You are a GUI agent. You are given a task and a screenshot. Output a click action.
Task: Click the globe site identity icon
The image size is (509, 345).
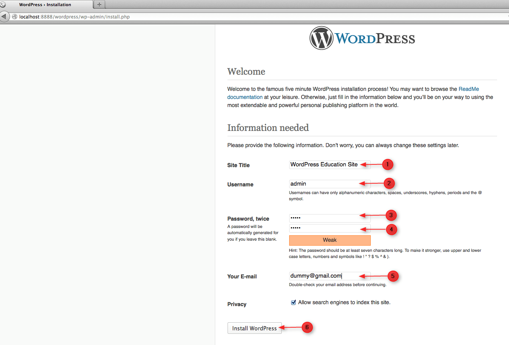tap(15, 17)
